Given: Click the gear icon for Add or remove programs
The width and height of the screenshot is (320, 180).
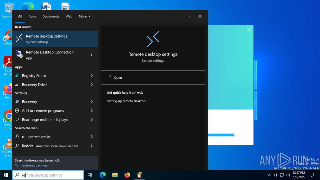Looking at the screenshot, I should (17, 110).
